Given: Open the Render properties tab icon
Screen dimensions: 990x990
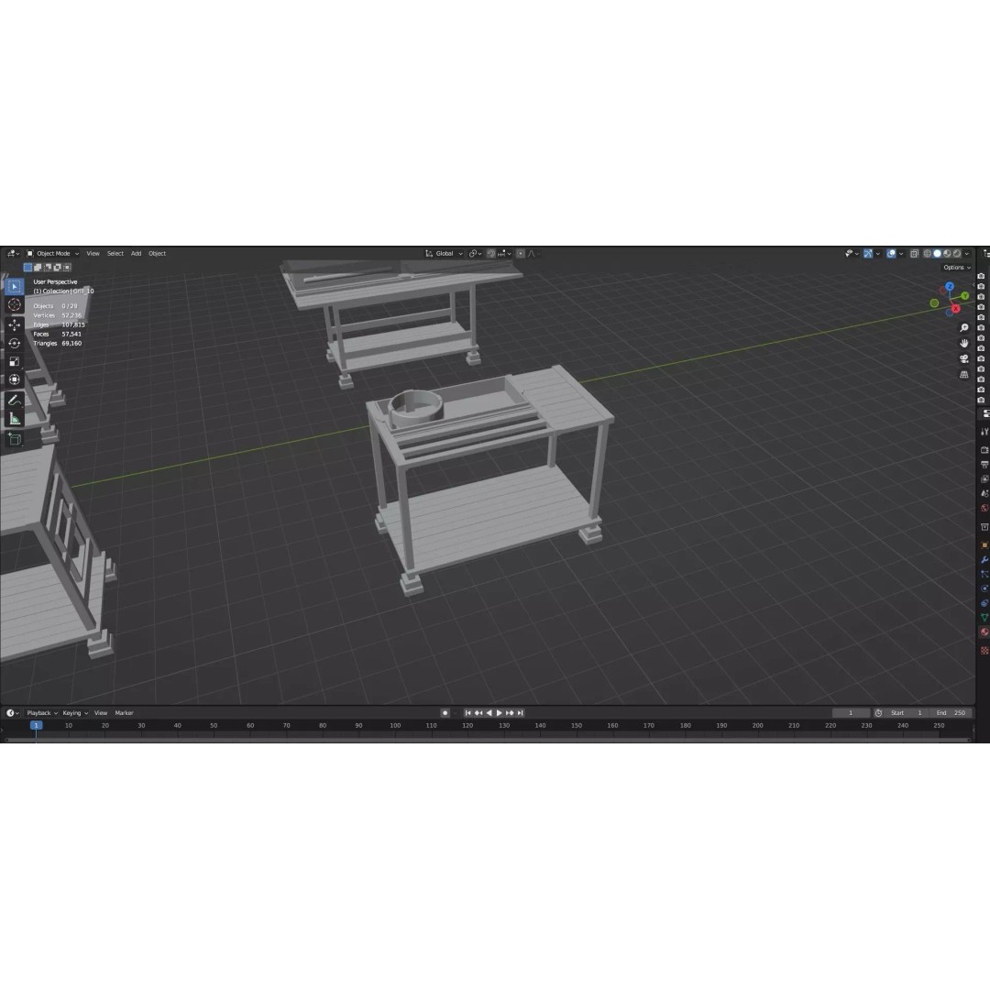Looking at the screenshot, I should click(x=984, y=450).
